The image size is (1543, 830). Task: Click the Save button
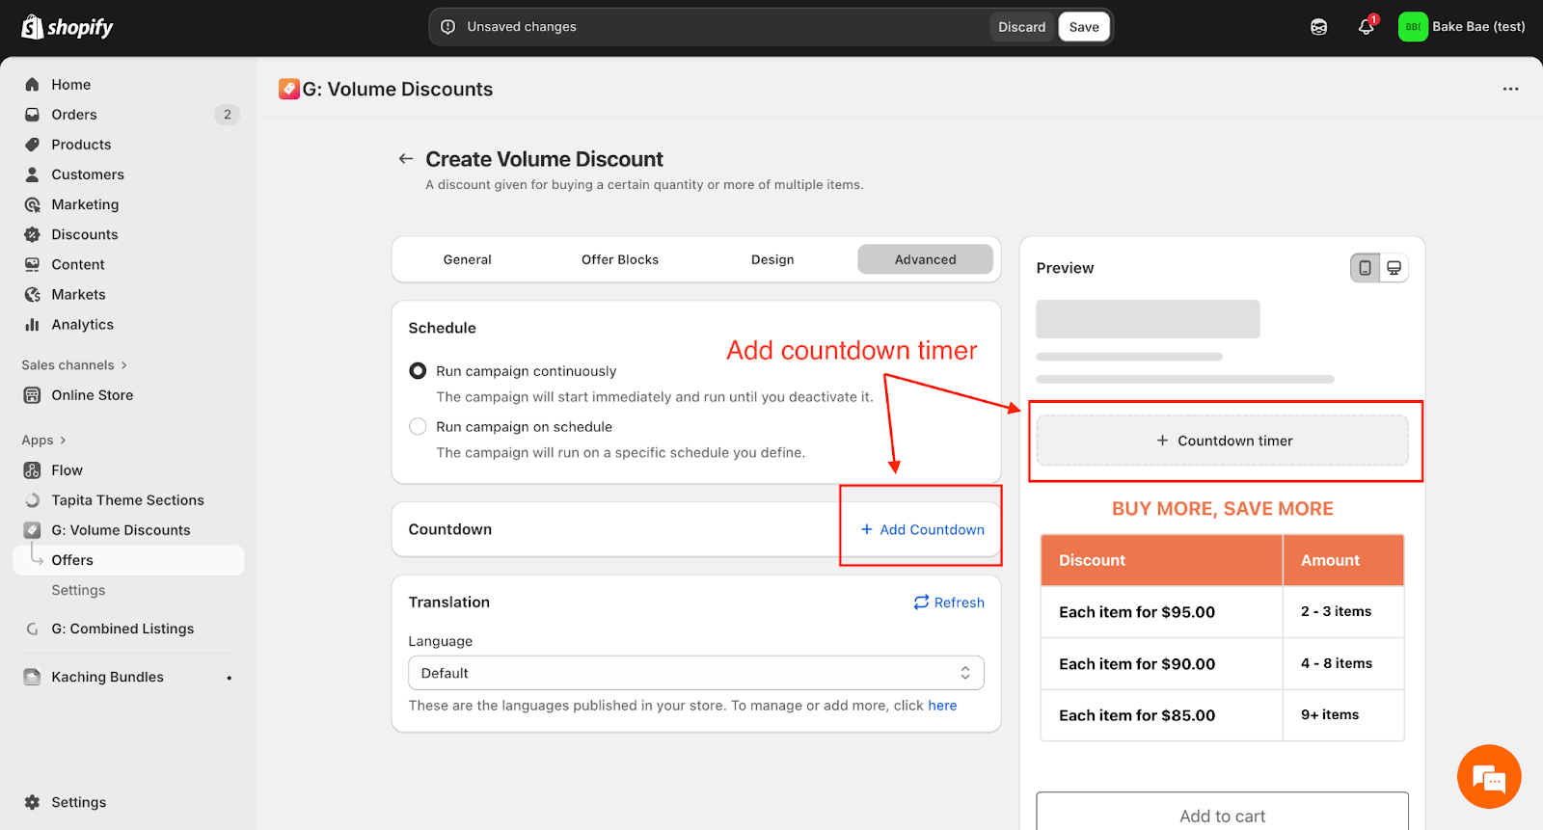click(x=1084, y=27)
